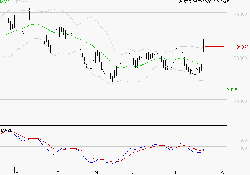Click the last A month marker on time axis

(x=222, y=173)
